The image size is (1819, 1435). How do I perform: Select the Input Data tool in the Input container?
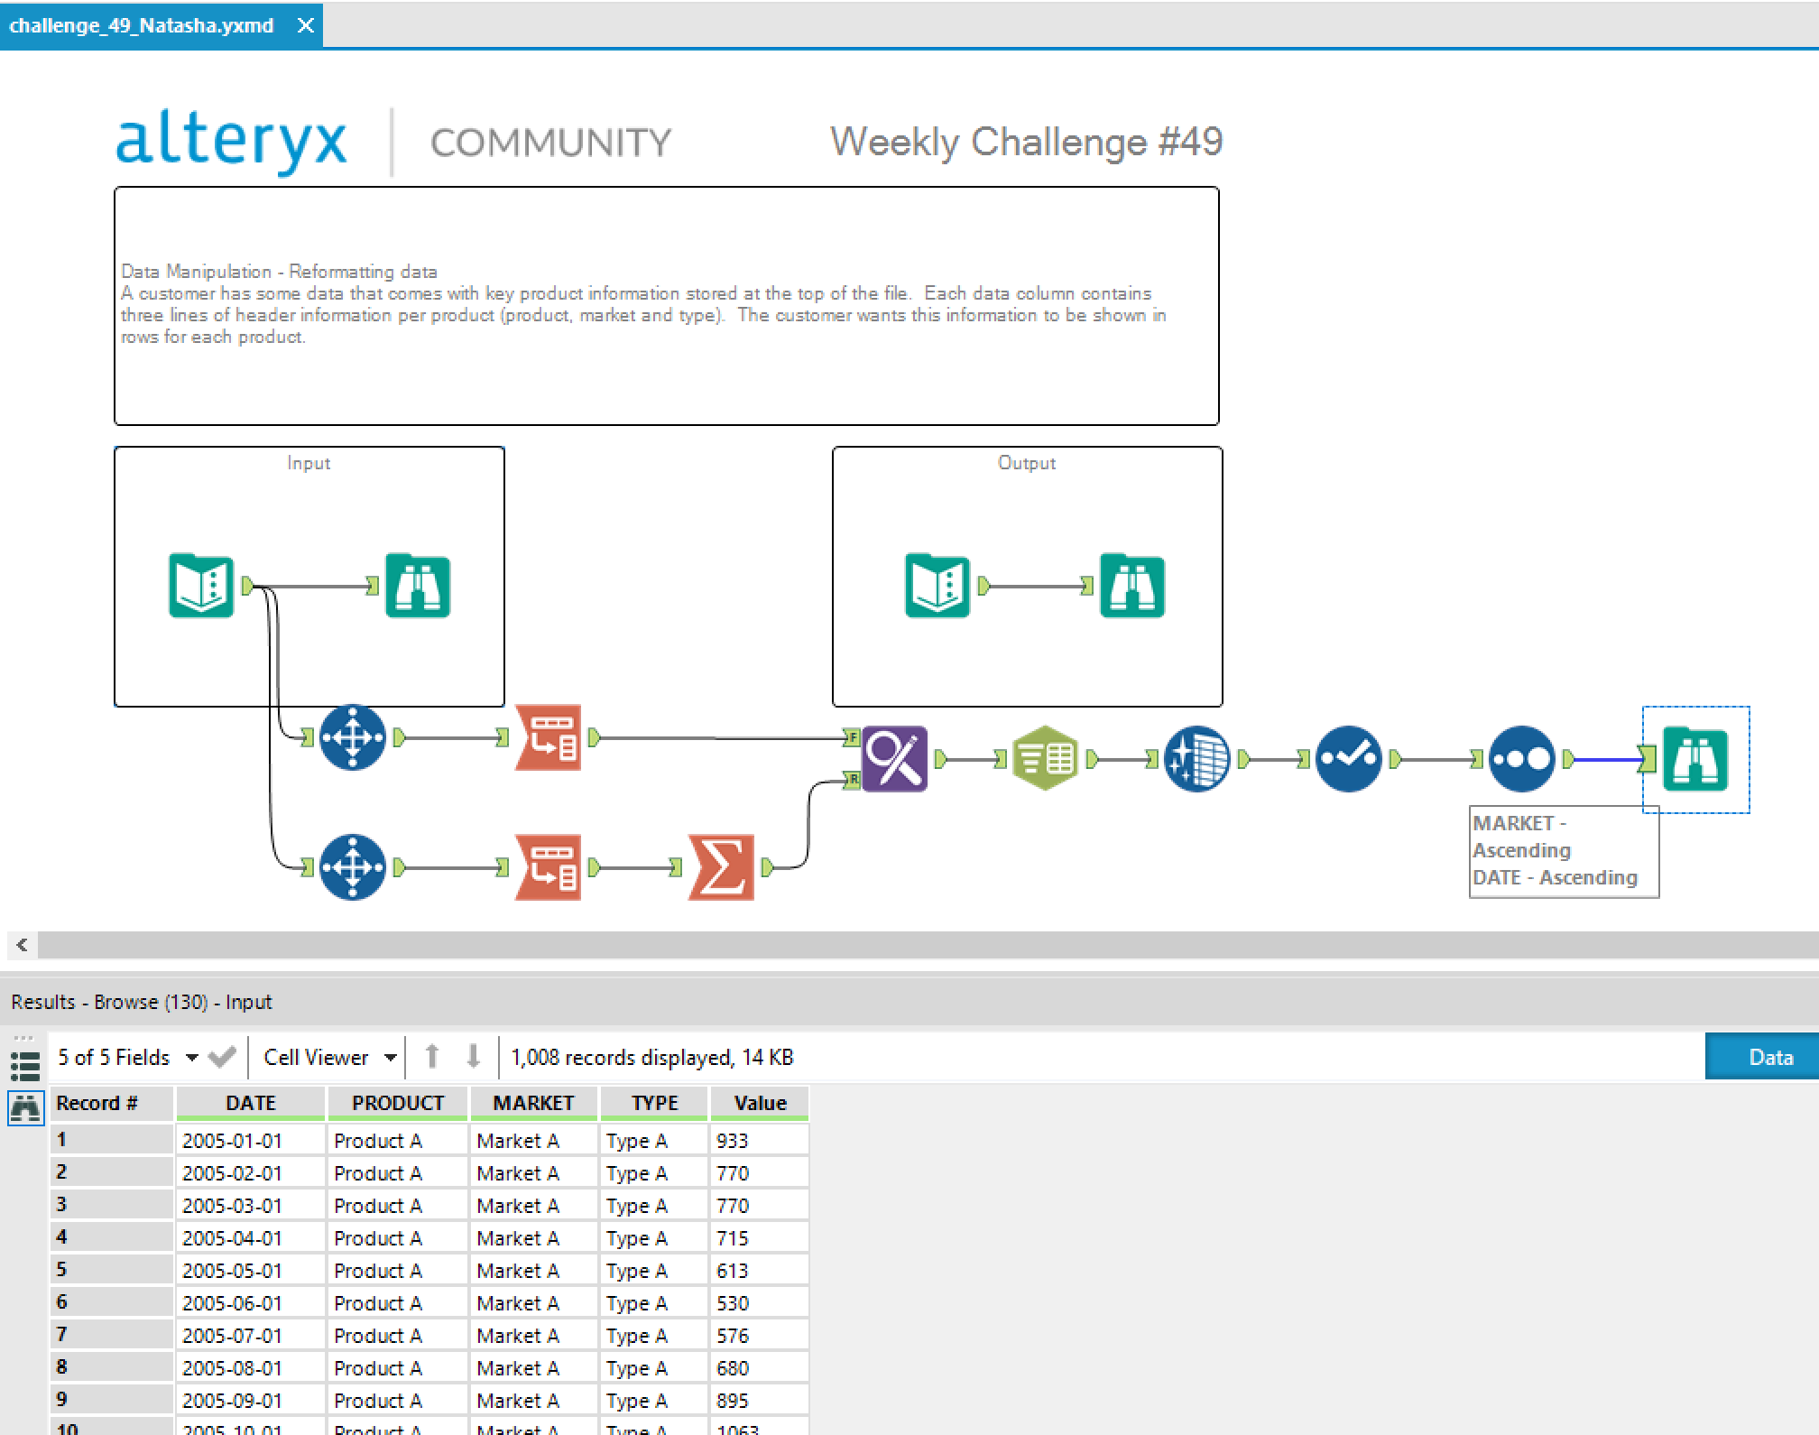tap(201, 587)
